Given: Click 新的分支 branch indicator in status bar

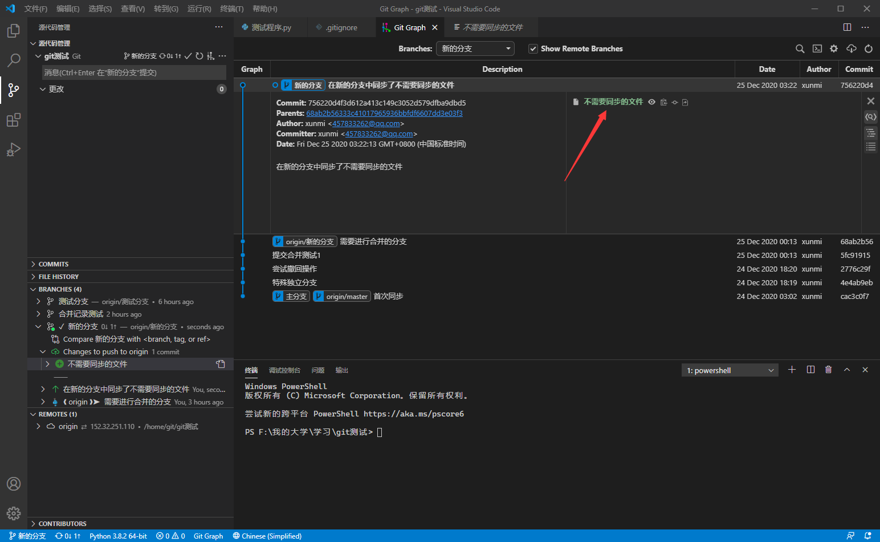Looking at the screenshot, I should [27, 536].
